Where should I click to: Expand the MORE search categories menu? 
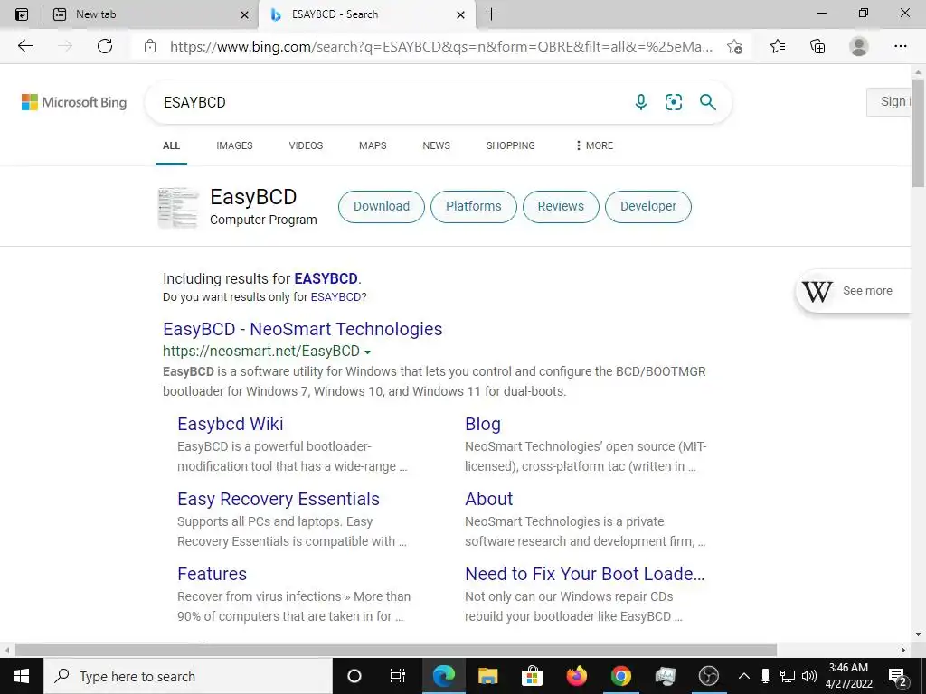coord(594,145)
